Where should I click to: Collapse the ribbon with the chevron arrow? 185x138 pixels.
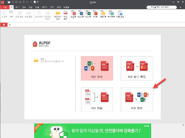coord(180,7)
